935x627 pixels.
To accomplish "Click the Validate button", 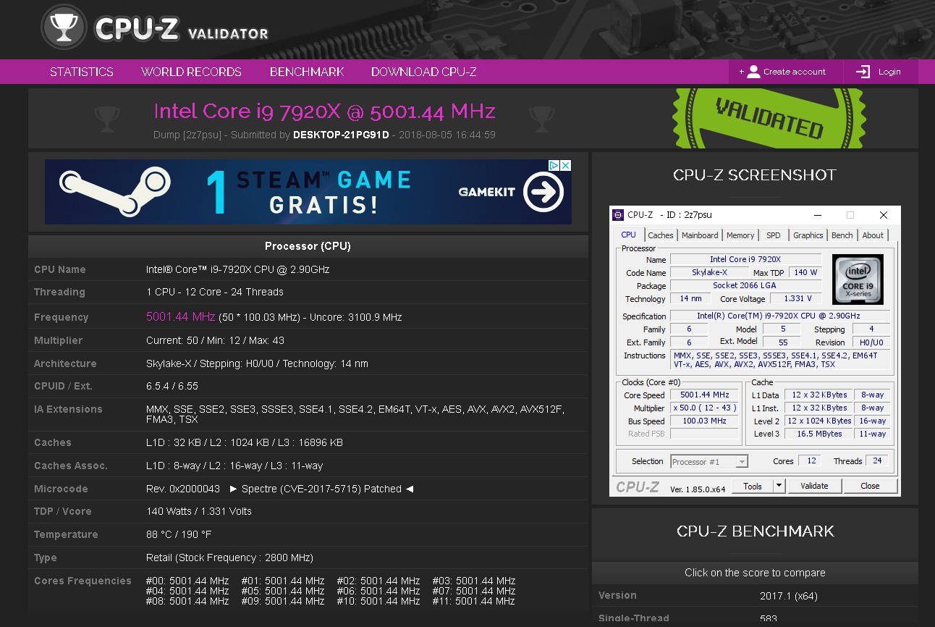I will (814, 486).
